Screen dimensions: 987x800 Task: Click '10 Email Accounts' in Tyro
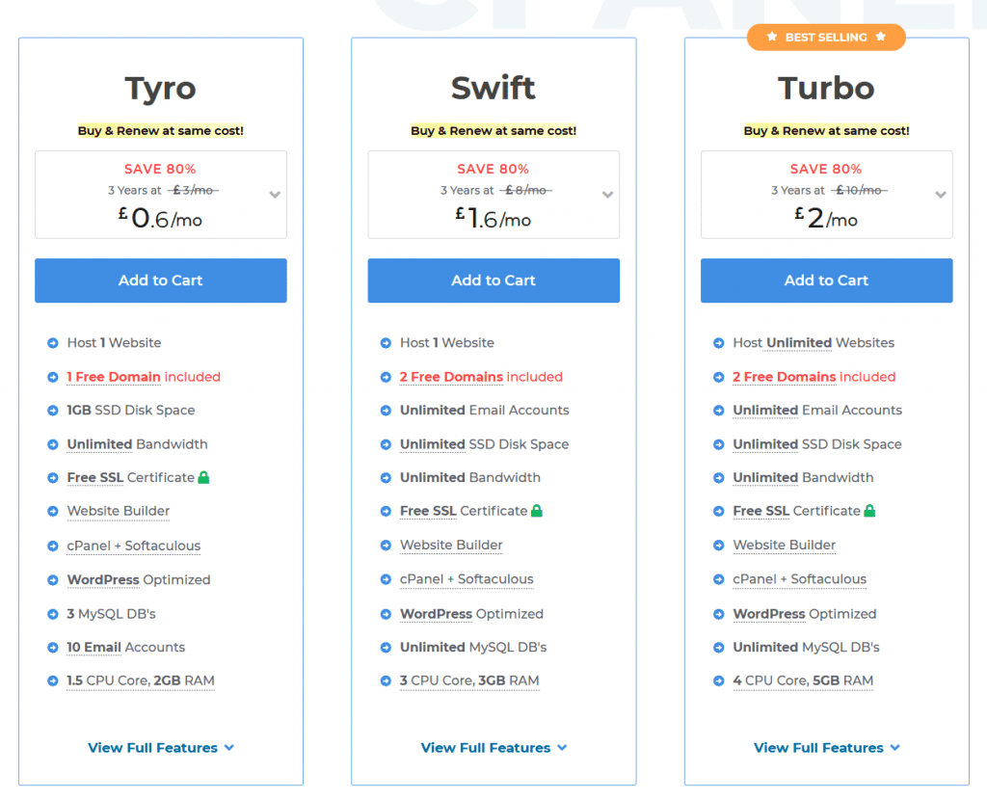126,647
